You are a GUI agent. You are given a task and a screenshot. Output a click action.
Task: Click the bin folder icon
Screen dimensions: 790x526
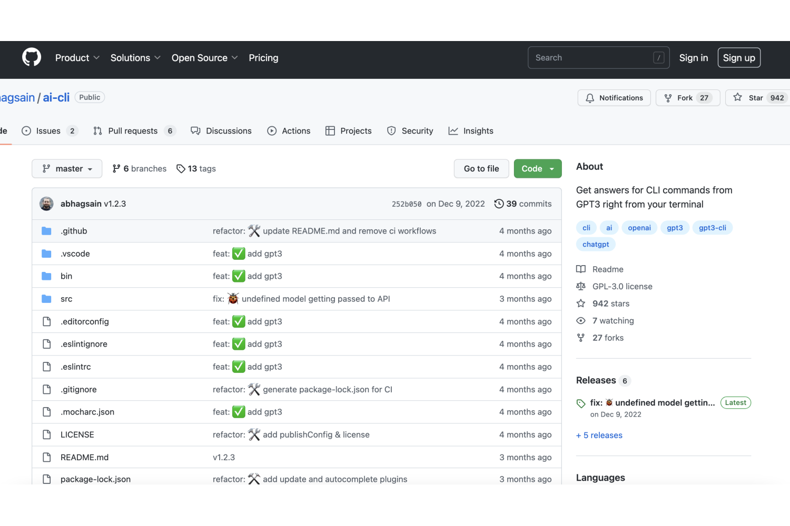[46, 276]
